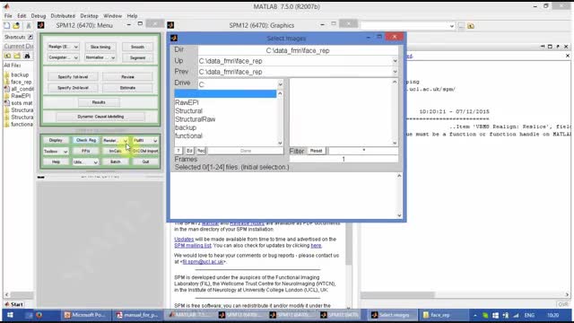Click the open folder icon in MATLAB toolbar
The height and width of the screenshot is (323, 574).
pyautogui.click(x=16, y=26)
